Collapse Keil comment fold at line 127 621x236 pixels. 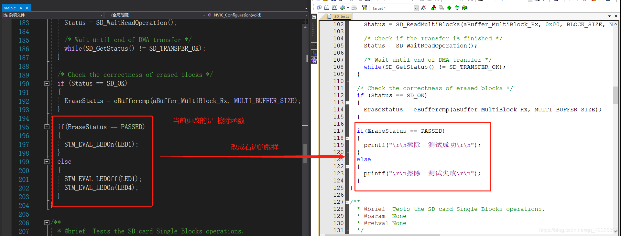347,202
